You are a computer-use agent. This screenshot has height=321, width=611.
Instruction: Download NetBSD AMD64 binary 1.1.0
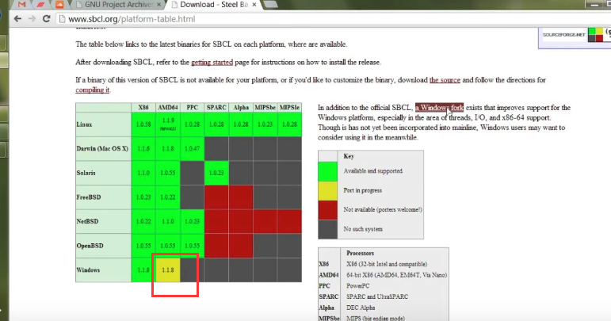pyautogui.click(x=168, y=221)
